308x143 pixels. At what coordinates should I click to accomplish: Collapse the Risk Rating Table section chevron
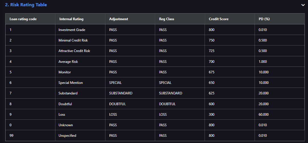click(303, 5)
